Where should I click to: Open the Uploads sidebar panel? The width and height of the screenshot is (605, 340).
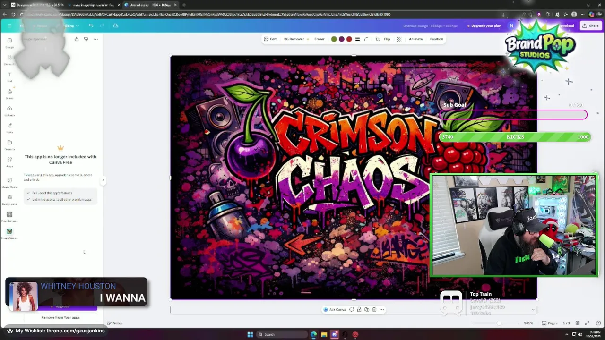(9, 111)
